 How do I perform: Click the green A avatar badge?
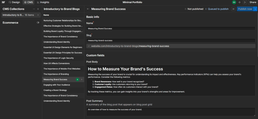click(x=77, y=79)
